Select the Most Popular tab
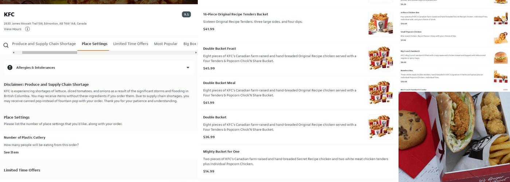 (x=165, y=44)
